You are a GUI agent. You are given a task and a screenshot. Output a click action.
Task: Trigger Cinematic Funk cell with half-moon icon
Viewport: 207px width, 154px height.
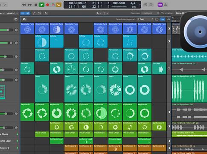57,28
